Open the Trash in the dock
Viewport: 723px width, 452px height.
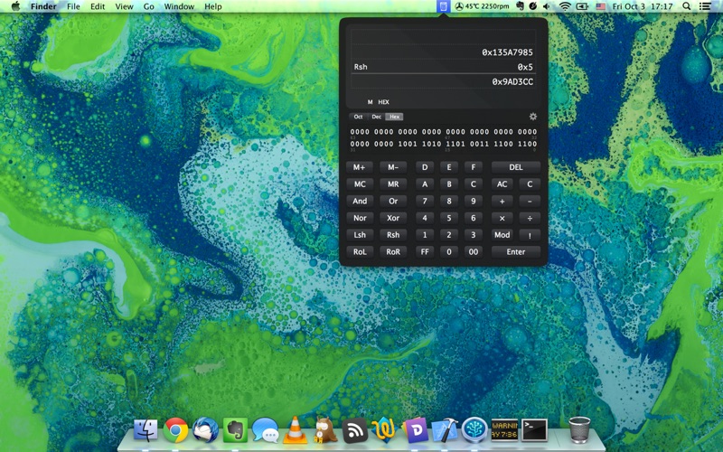tap(579, 430)
